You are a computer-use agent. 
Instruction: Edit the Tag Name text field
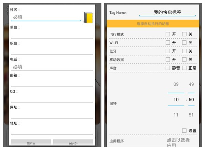pyautogui.click(x=167, y=13)
